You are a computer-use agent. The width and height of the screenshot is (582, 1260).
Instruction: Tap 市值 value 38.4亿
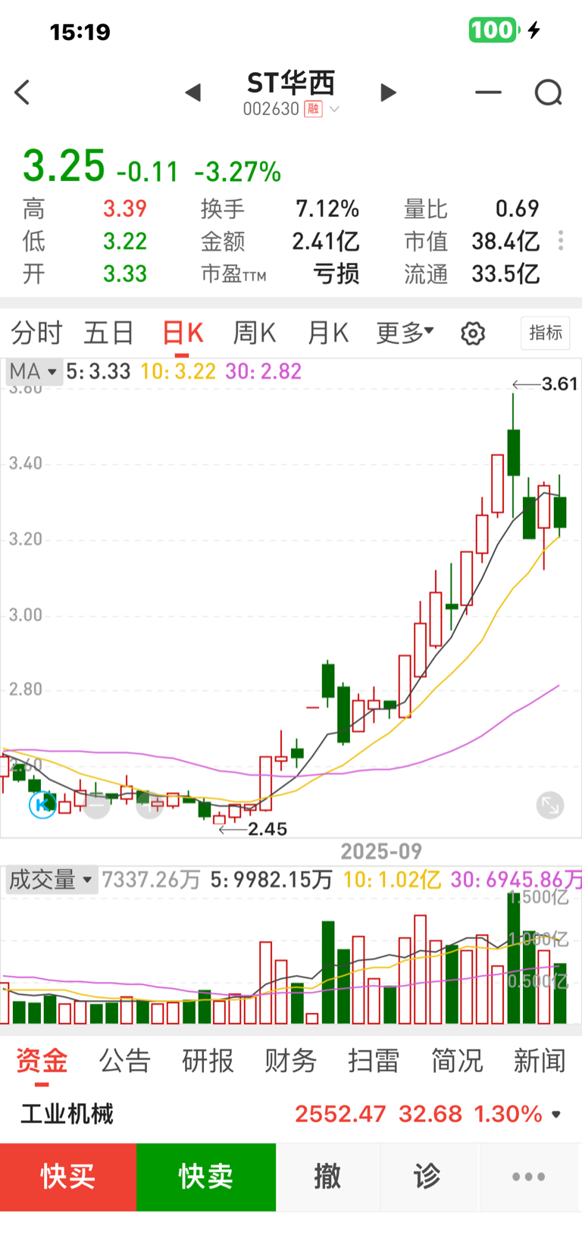click(505, 241)
